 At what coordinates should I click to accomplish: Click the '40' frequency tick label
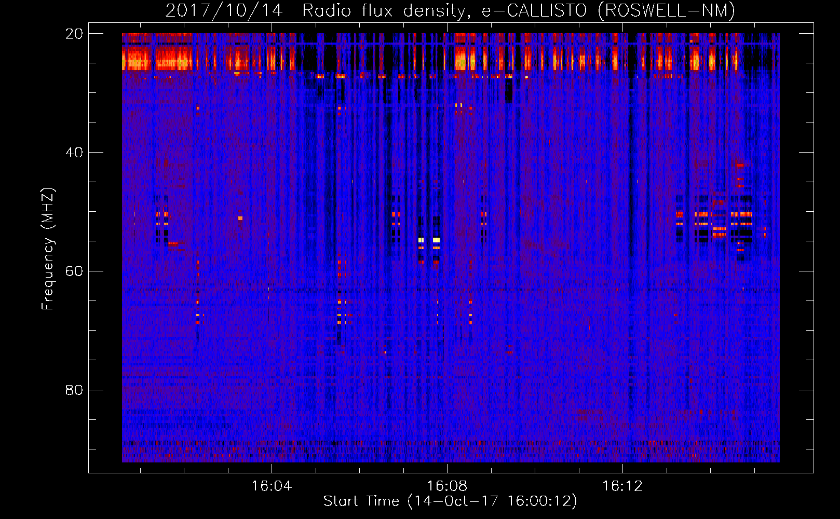[x=74, y=153]
